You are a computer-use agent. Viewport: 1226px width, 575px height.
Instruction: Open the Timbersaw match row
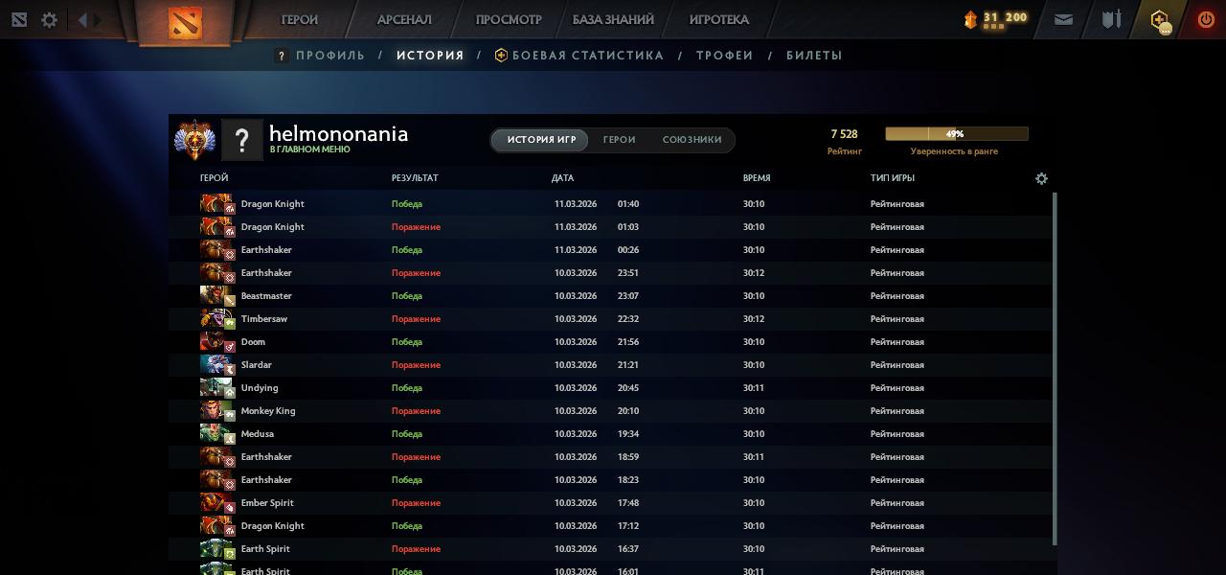click(x=613, y=319)
